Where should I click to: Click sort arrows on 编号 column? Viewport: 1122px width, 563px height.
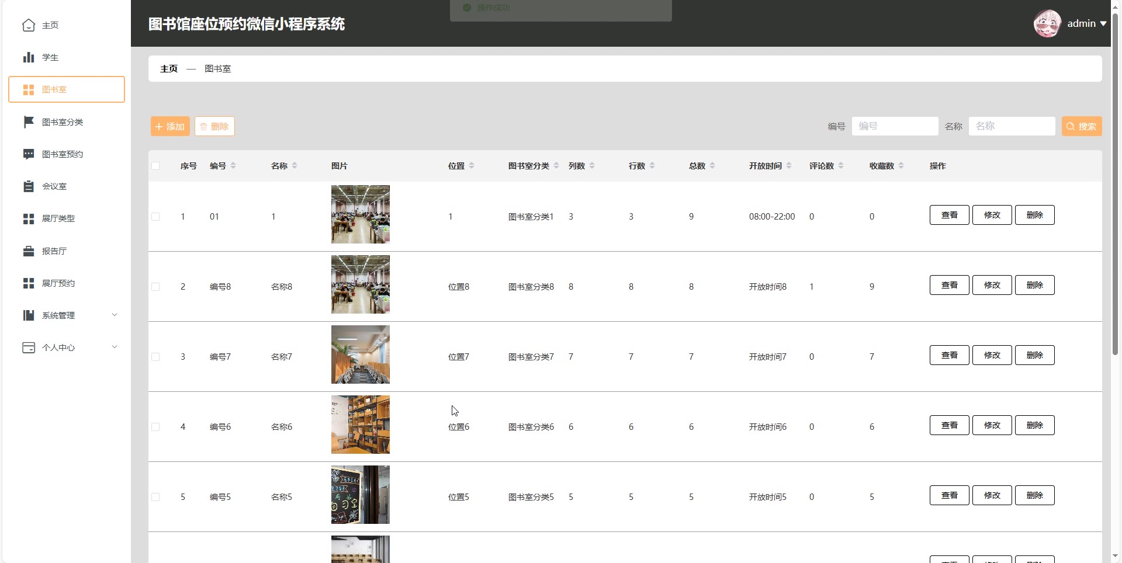point(233,166)
